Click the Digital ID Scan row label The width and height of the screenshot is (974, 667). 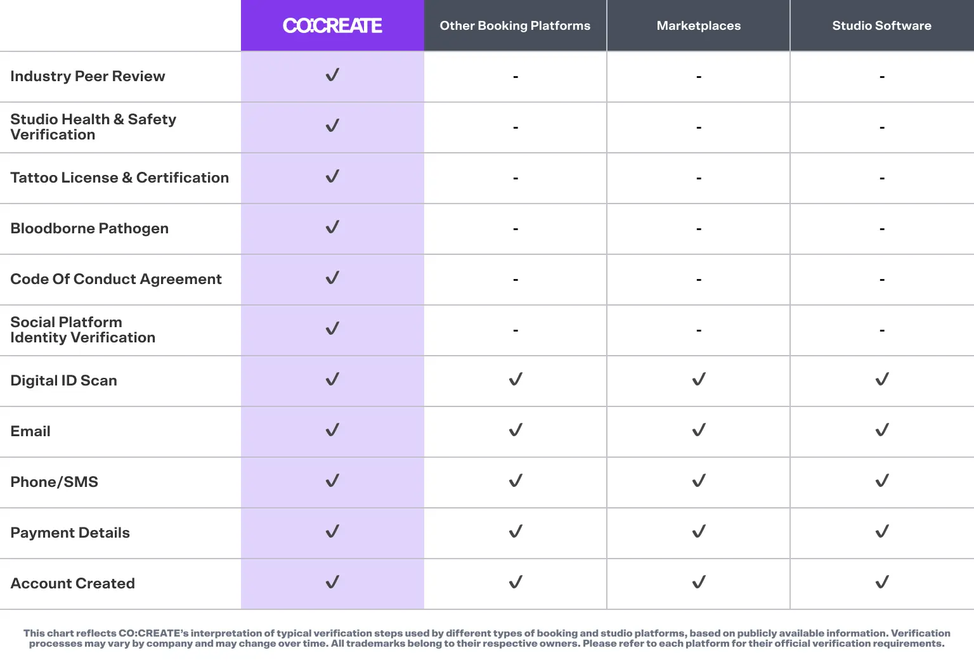63,380
